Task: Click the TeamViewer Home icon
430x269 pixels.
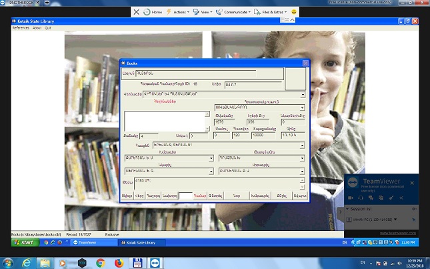Action: coord(153,12)
